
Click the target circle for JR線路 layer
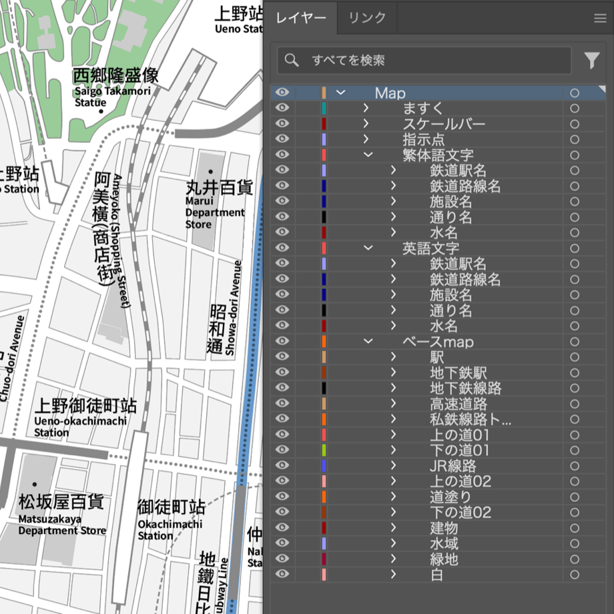tap(575, 466)
